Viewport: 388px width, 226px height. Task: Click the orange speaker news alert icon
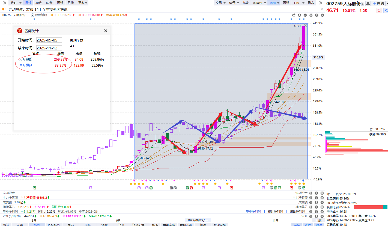(x=4, y=9)
